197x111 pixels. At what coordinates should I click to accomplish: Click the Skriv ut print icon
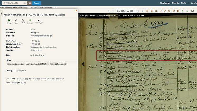9,21
